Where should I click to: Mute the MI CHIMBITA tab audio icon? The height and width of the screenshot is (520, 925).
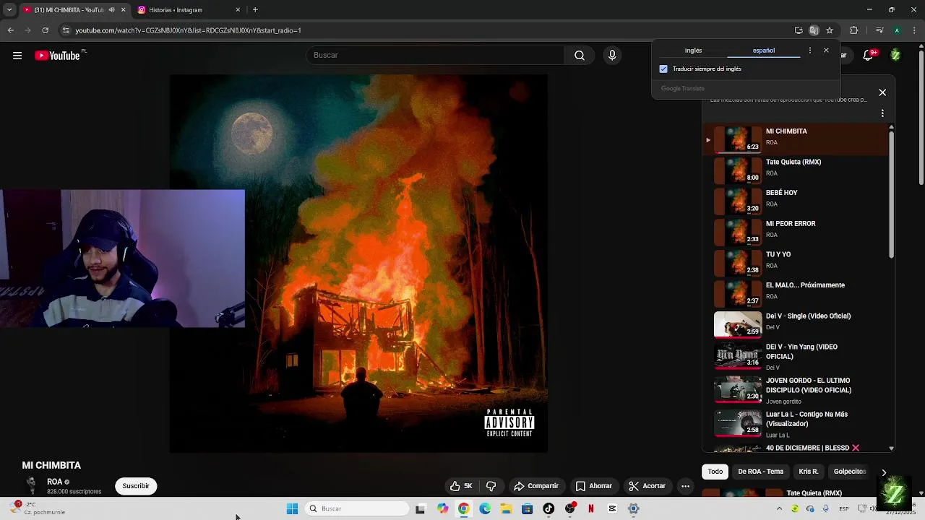[111, 10]
